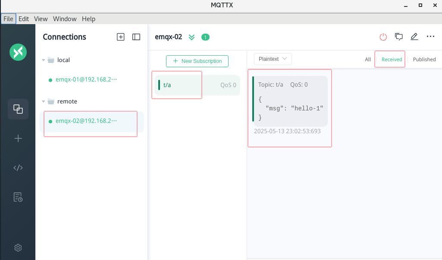Click the MQTTX logo icon
This screenshot has height=260, width=442.
click(18, 52)
